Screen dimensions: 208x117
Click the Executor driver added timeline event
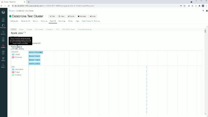pyautogui.click(x=36, y=52)
